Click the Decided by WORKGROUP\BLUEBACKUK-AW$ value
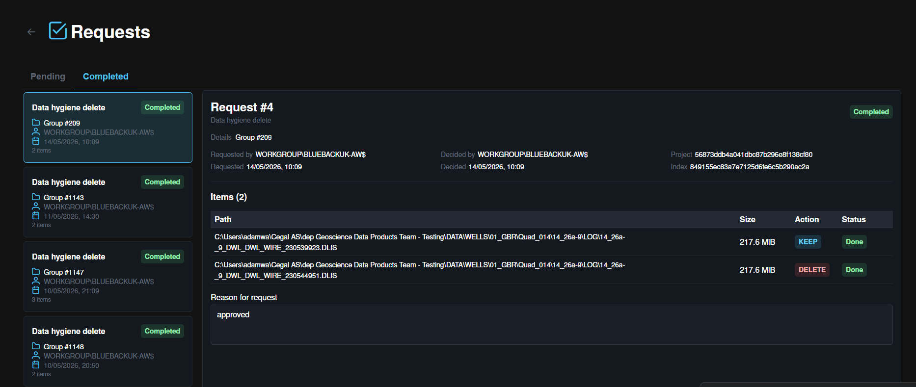Screen dimensions: 916x387 [533, 155]
